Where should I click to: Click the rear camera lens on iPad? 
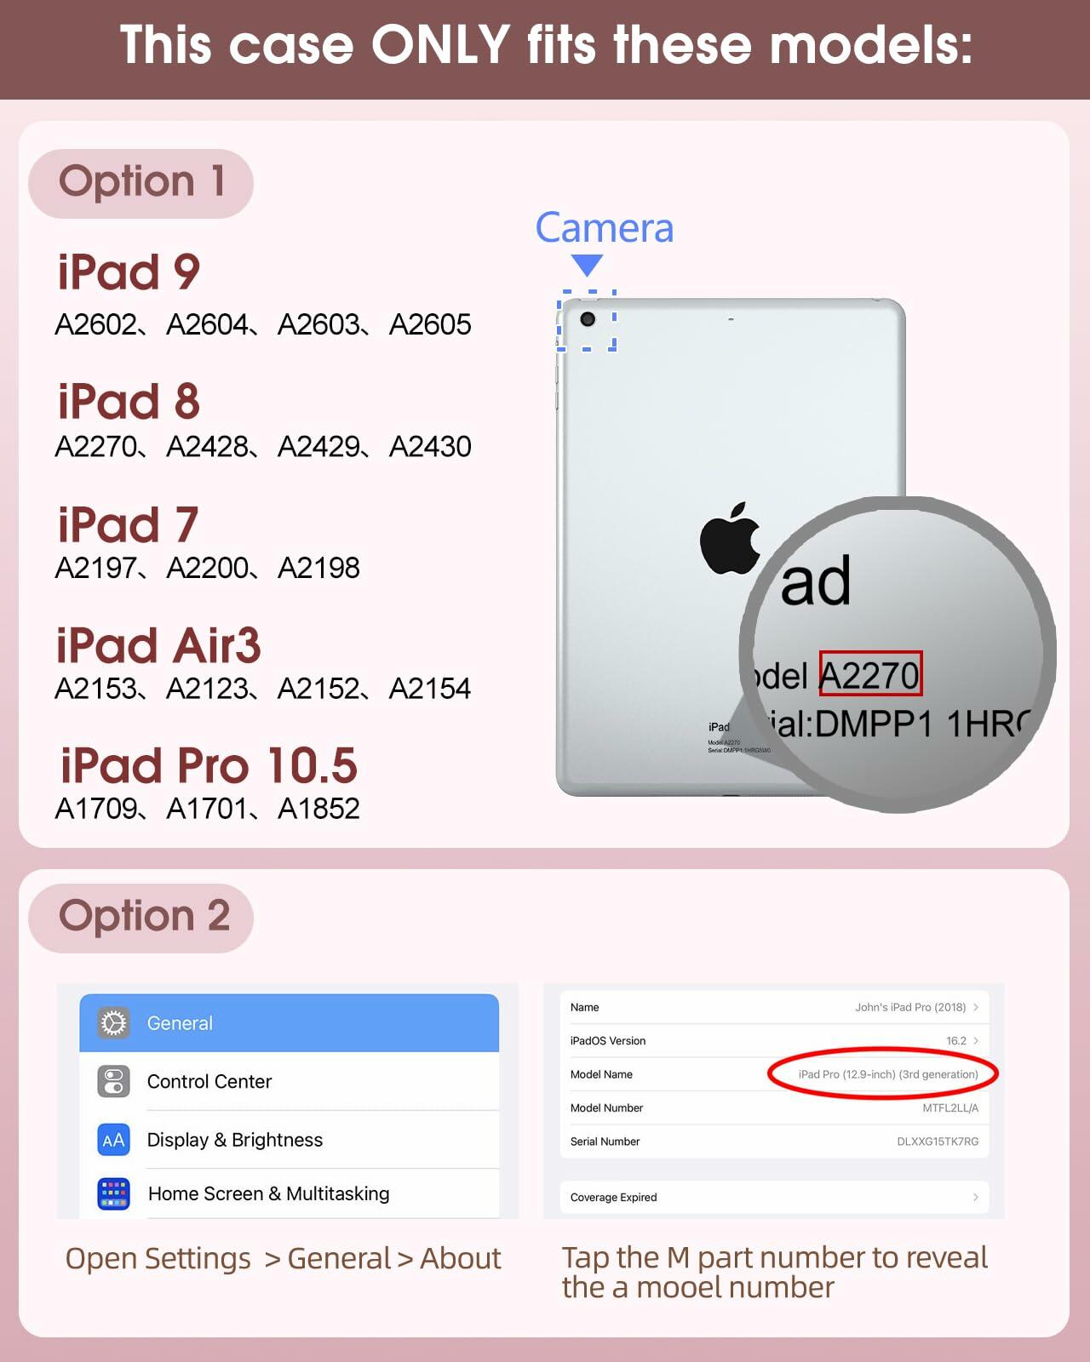click(x=588, y=319)
